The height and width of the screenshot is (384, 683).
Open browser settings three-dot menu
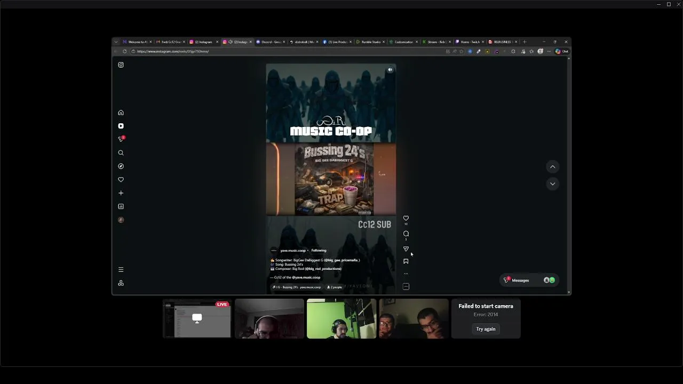[x=549, y=51]
